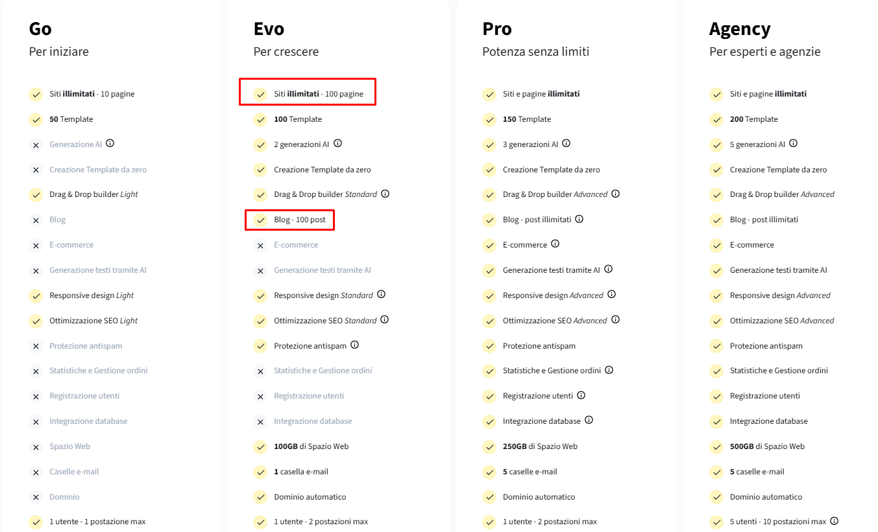This screenshot has height=532, width=878.
Task: Click the X mark beside Evo E-commerce
Action: pos(260,246)
